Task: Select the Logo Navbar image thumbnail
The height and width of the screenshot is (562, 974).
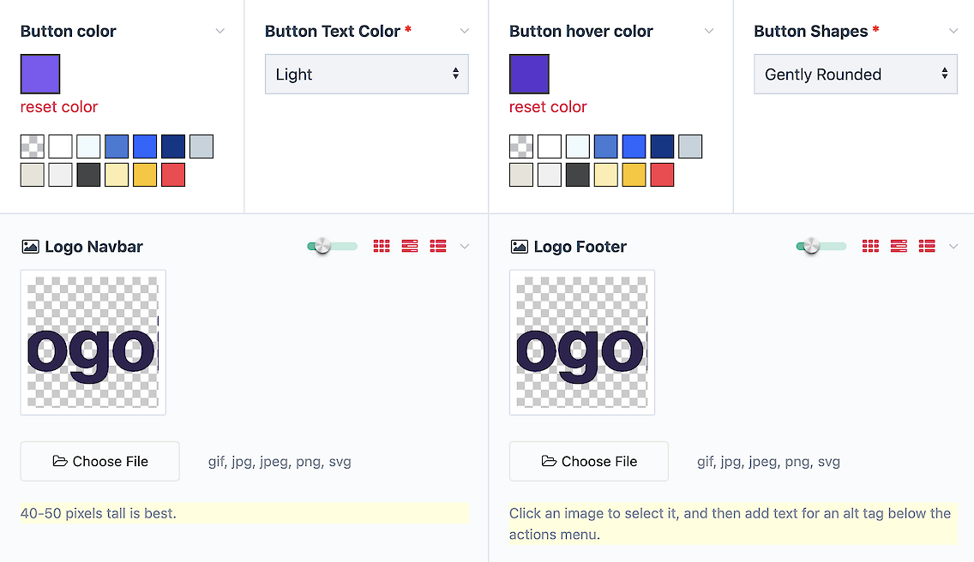Action: [93, 343]
